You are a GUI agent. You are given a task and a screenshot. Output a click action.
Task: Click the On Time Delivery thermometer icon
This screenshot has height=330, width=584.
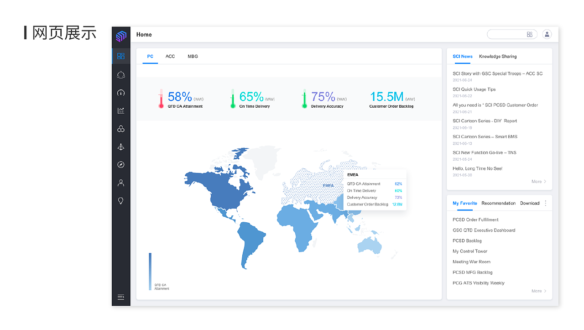pos(233,99)
